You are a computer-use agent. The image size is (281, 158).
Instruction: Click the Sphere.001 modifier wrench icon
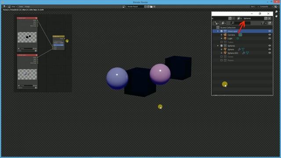click(244, 53)
